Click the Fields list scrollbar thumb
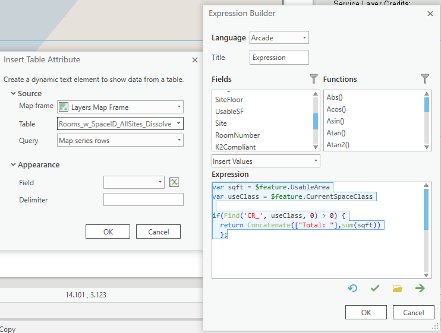441x333 pixels. coord(316,121)
